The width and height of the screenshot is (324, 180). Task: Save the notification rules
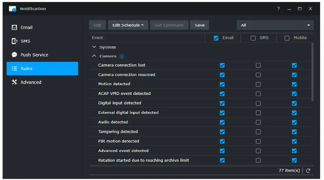(199, 25)
